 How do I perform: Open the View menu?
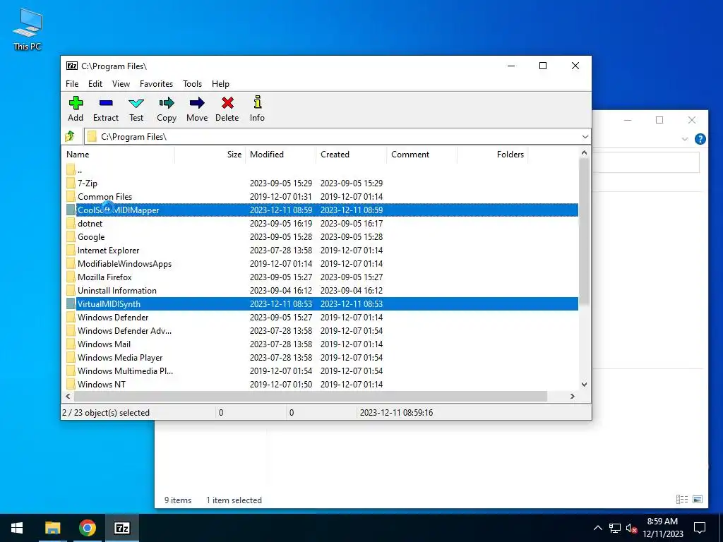pyautogui.click(x=121, y=84)
